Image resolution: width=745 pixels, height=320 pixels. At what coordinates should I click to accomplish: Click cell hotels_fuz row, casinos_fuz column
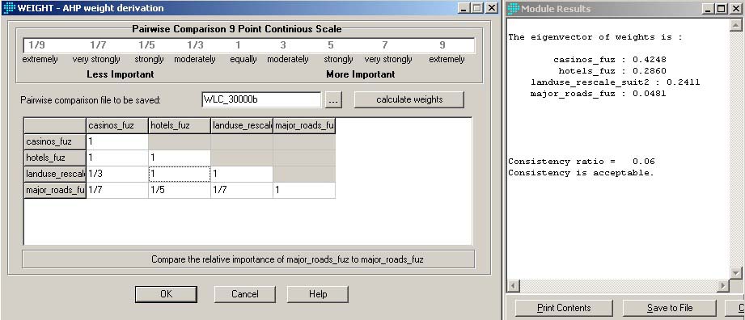pos(116,158)
